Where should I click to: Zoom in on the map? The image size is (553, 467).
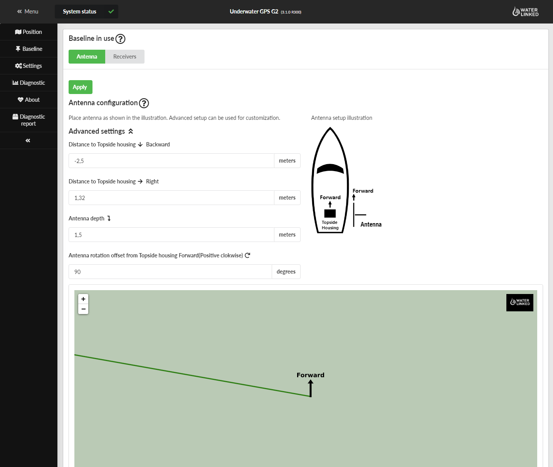pyautogui.click(x=83, y=299)
